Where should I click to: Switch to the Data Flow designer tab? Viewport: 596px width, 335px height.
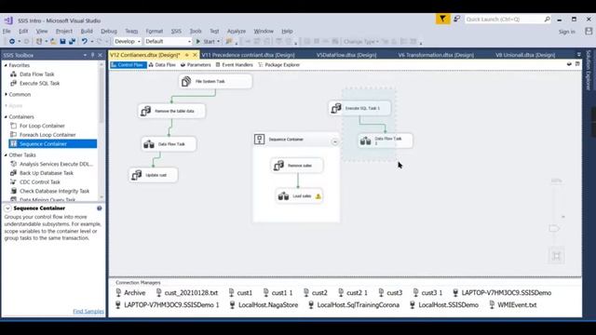162,65
